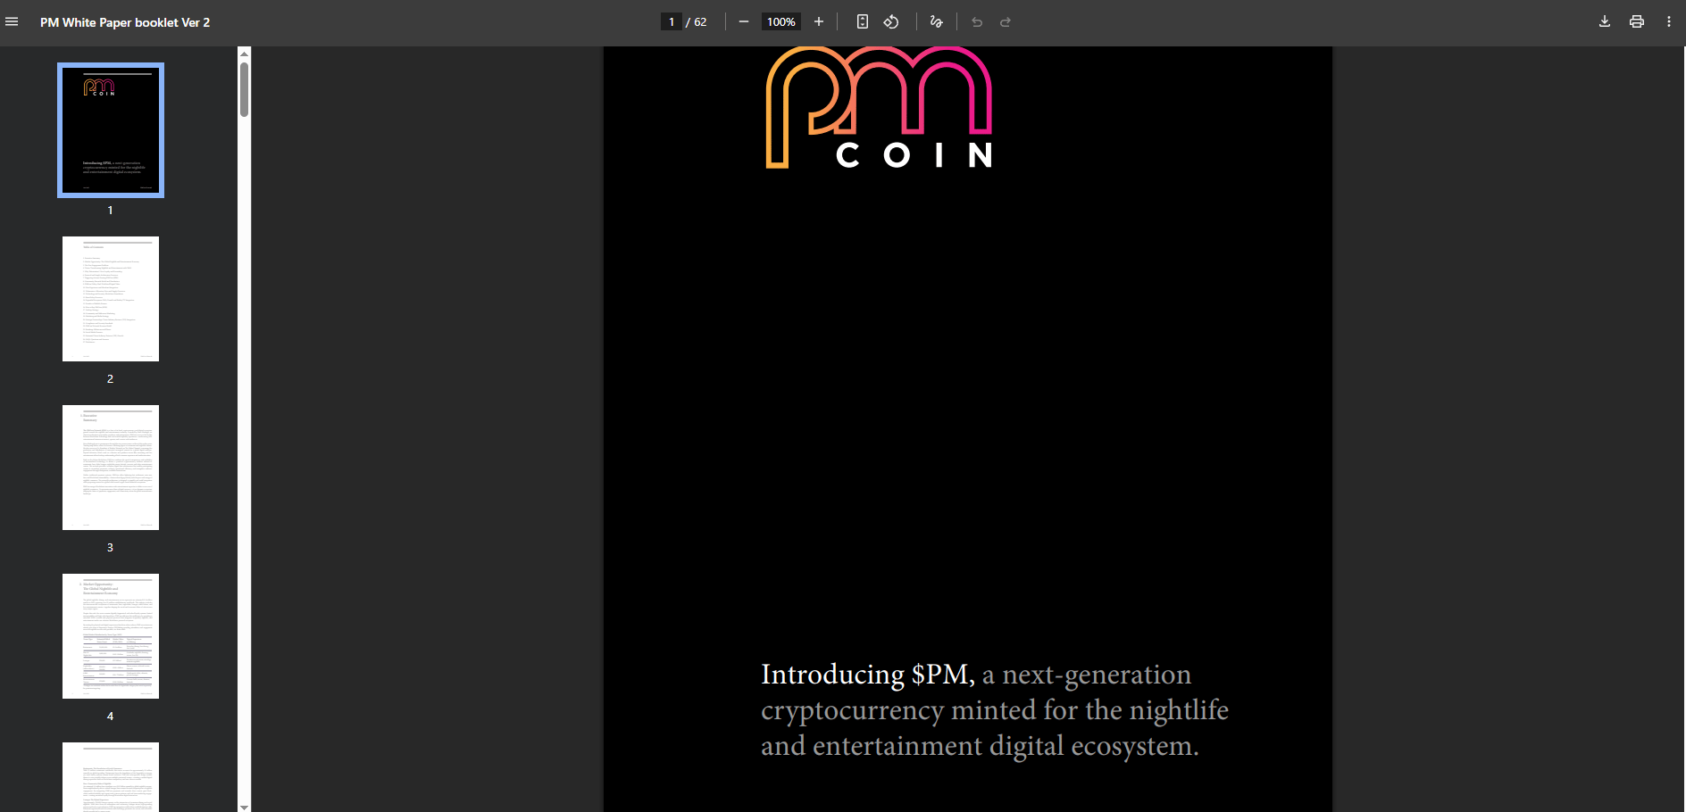The width and height of the screenshot is (1686, 812).
Task: Click the 100% zoom level field
Action: 781,22
